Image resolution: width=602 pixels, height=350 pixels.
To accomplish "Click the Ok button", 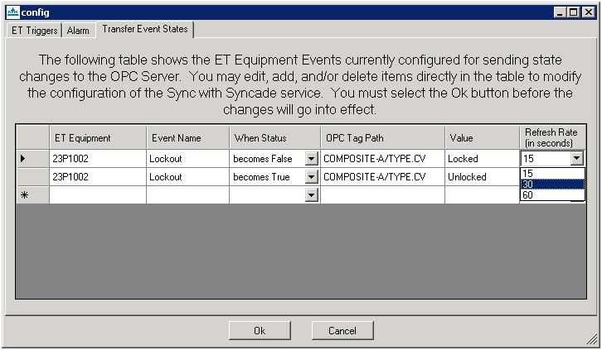I will click(x=260, y=330).
